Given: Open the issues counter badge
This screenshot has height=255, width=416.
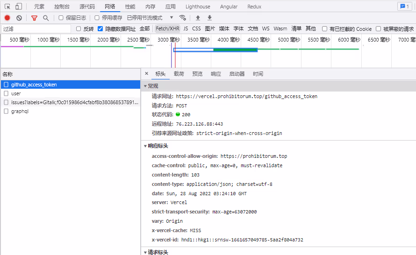Looking at the screenshot, I should (x=405, y=7).
